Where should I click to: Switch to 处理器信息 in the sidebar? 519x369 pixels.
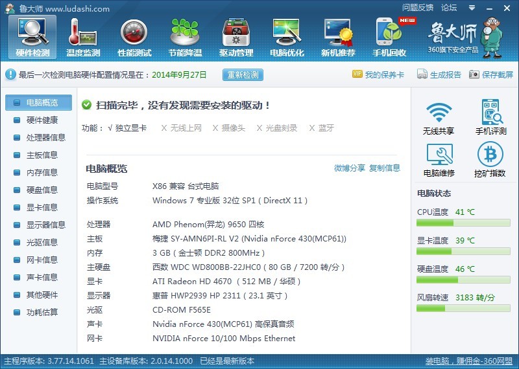[x=45, y=137]
